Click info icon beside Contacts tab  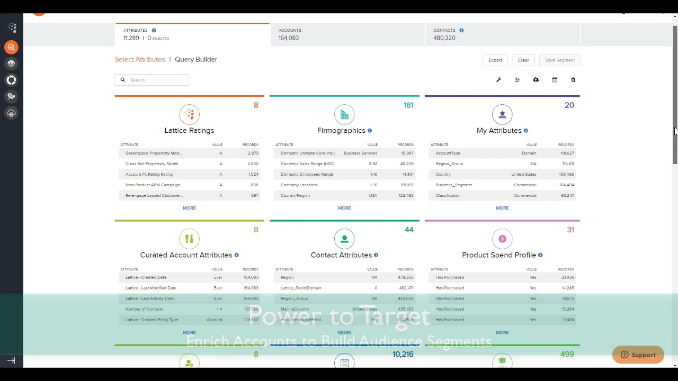(461, 31)
